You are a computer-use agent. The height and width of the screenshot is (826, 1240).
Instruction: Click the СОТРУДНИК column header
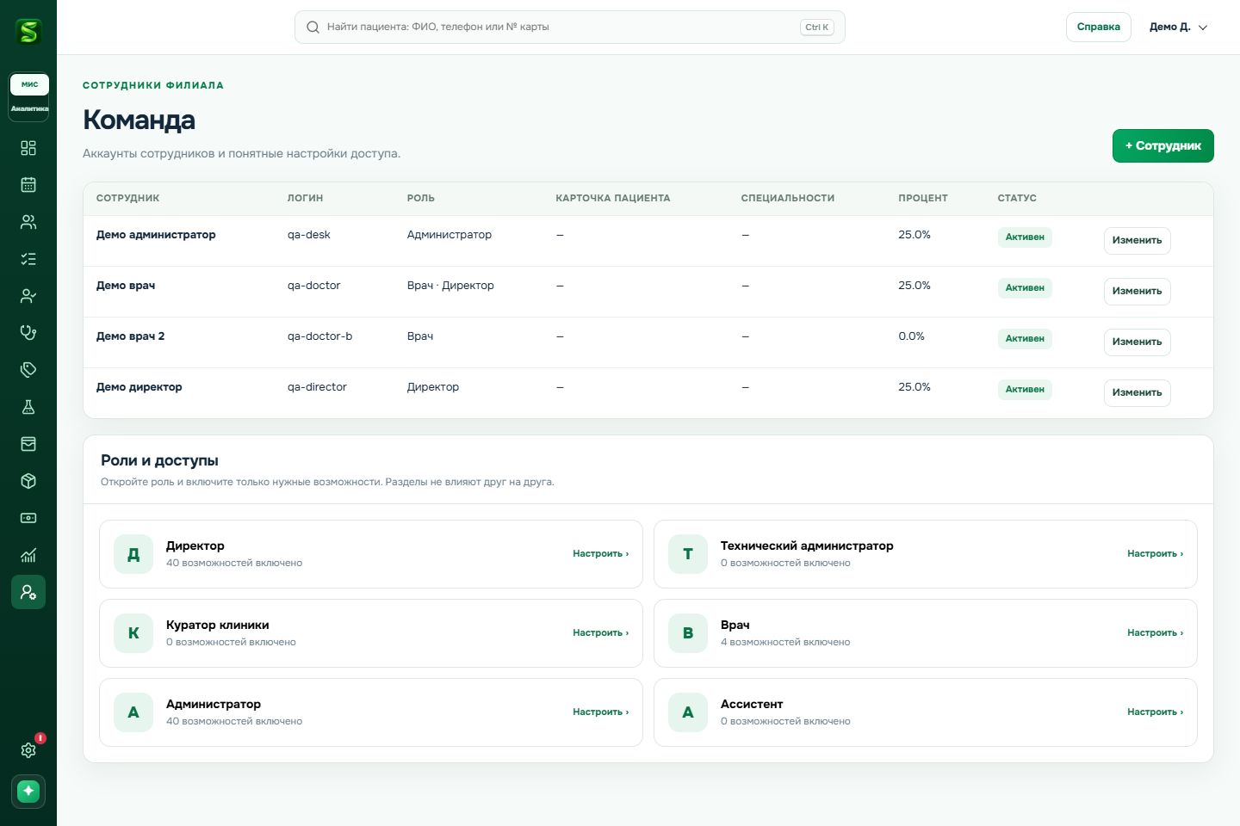coord(127,198)
